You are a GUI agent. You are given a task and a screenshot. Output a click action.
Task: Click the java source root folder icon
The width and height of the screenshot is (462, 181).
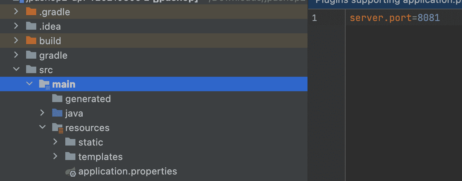[57, 113]
